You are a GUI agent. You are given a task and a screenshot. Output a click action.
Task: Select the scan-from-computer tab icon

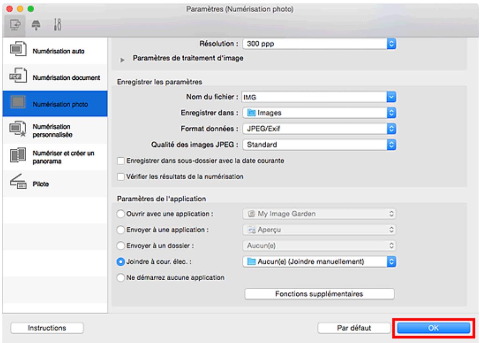(15, 25)
